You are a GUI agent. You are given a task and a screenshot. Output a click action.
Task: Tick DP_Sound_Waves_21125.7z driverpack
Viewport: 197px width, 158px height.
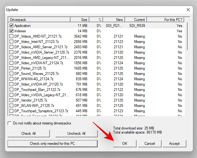pyautogui.click(x=12, y=74)
